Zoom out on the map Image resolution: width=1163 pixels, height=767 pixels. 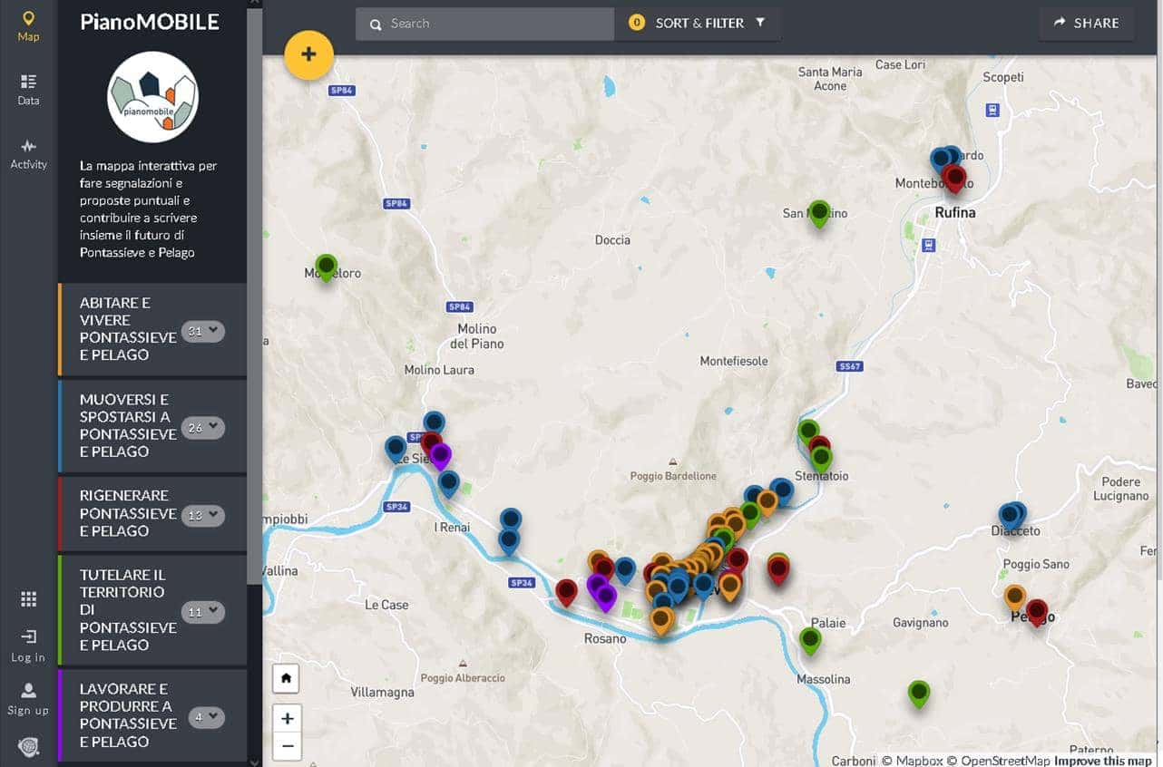point(288,746)
